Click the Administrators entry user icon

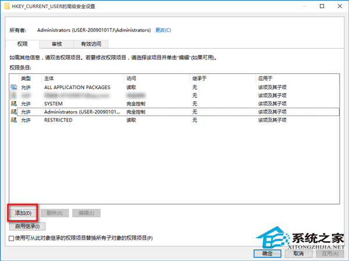click(x=14, y=112)
